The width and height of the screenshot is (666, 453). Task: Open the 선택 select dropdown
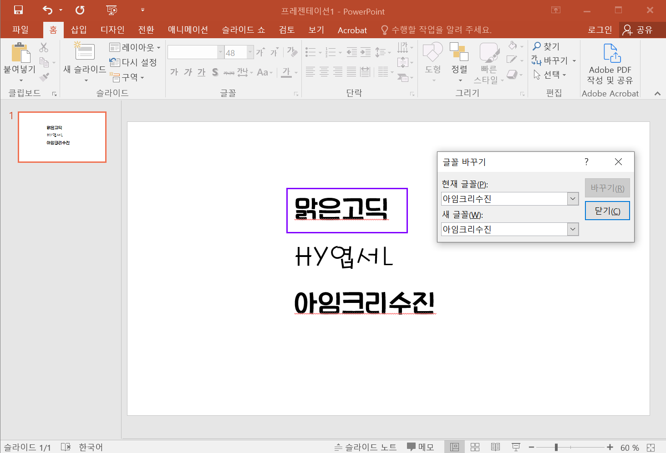click(550, 75)
